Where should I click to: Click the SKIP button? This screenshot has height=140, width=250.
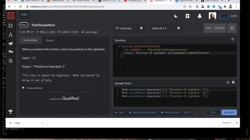pyautogui.click(x=120, y=112)
